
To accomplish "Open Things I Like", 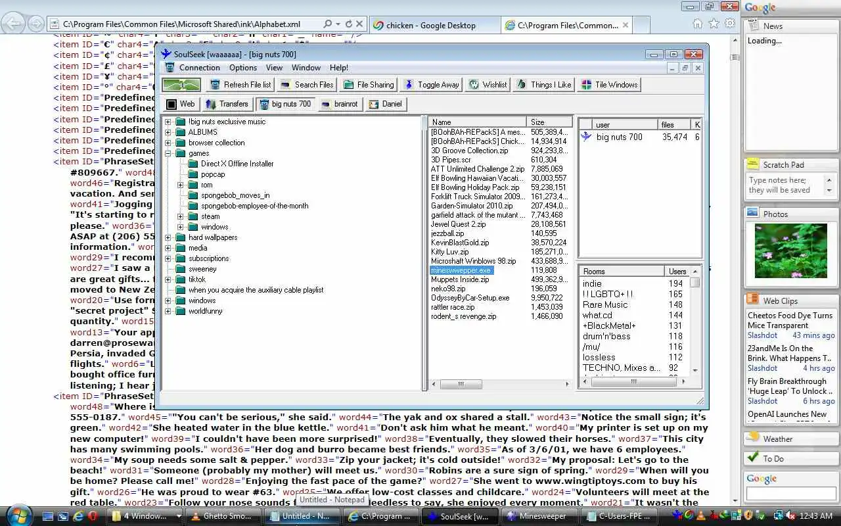I will tap(544, 84).
